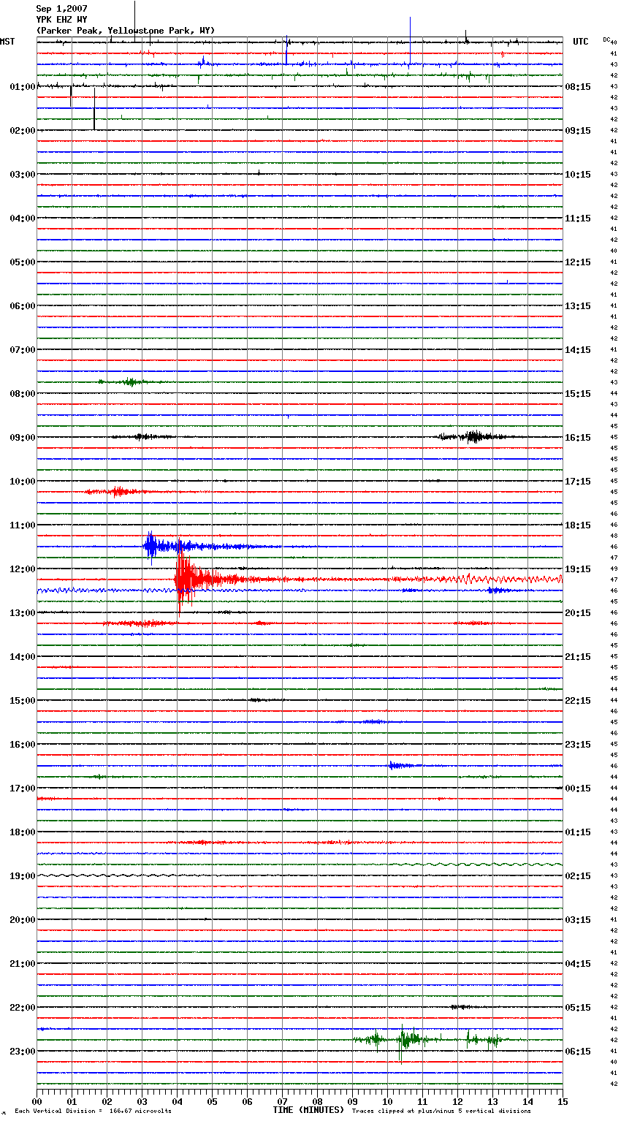The width and height of the screenshot is (621, 1121).
Task: Click minute 03 on the bottom axis
Action: [142, 1101]
